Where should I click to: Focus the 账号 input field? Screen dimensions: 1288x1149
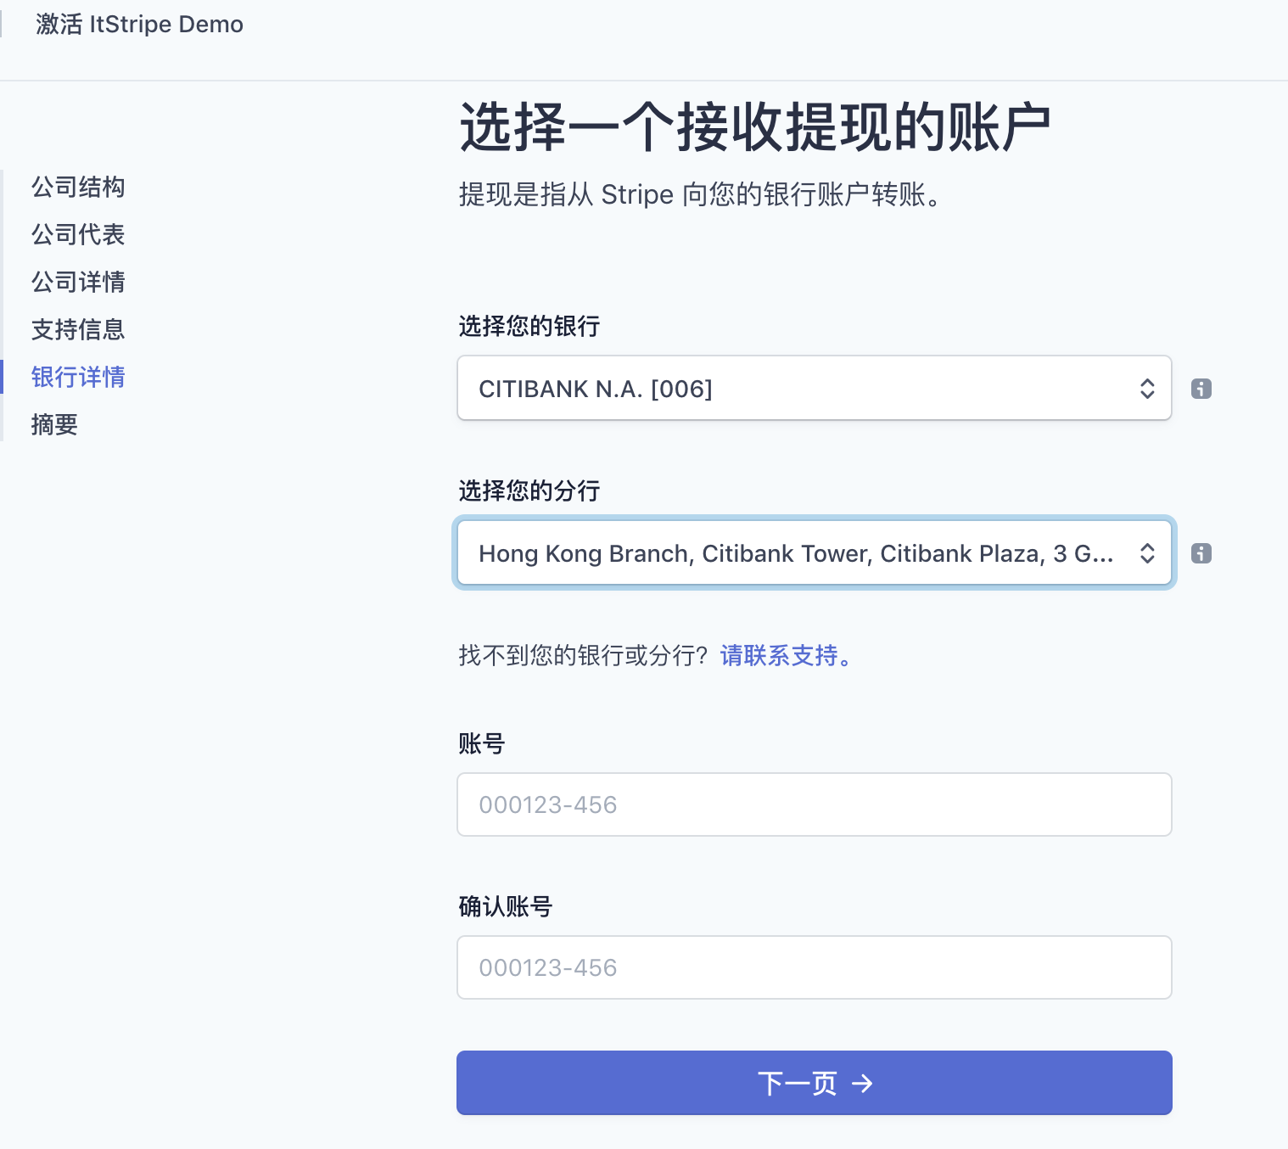pos(814,804)
